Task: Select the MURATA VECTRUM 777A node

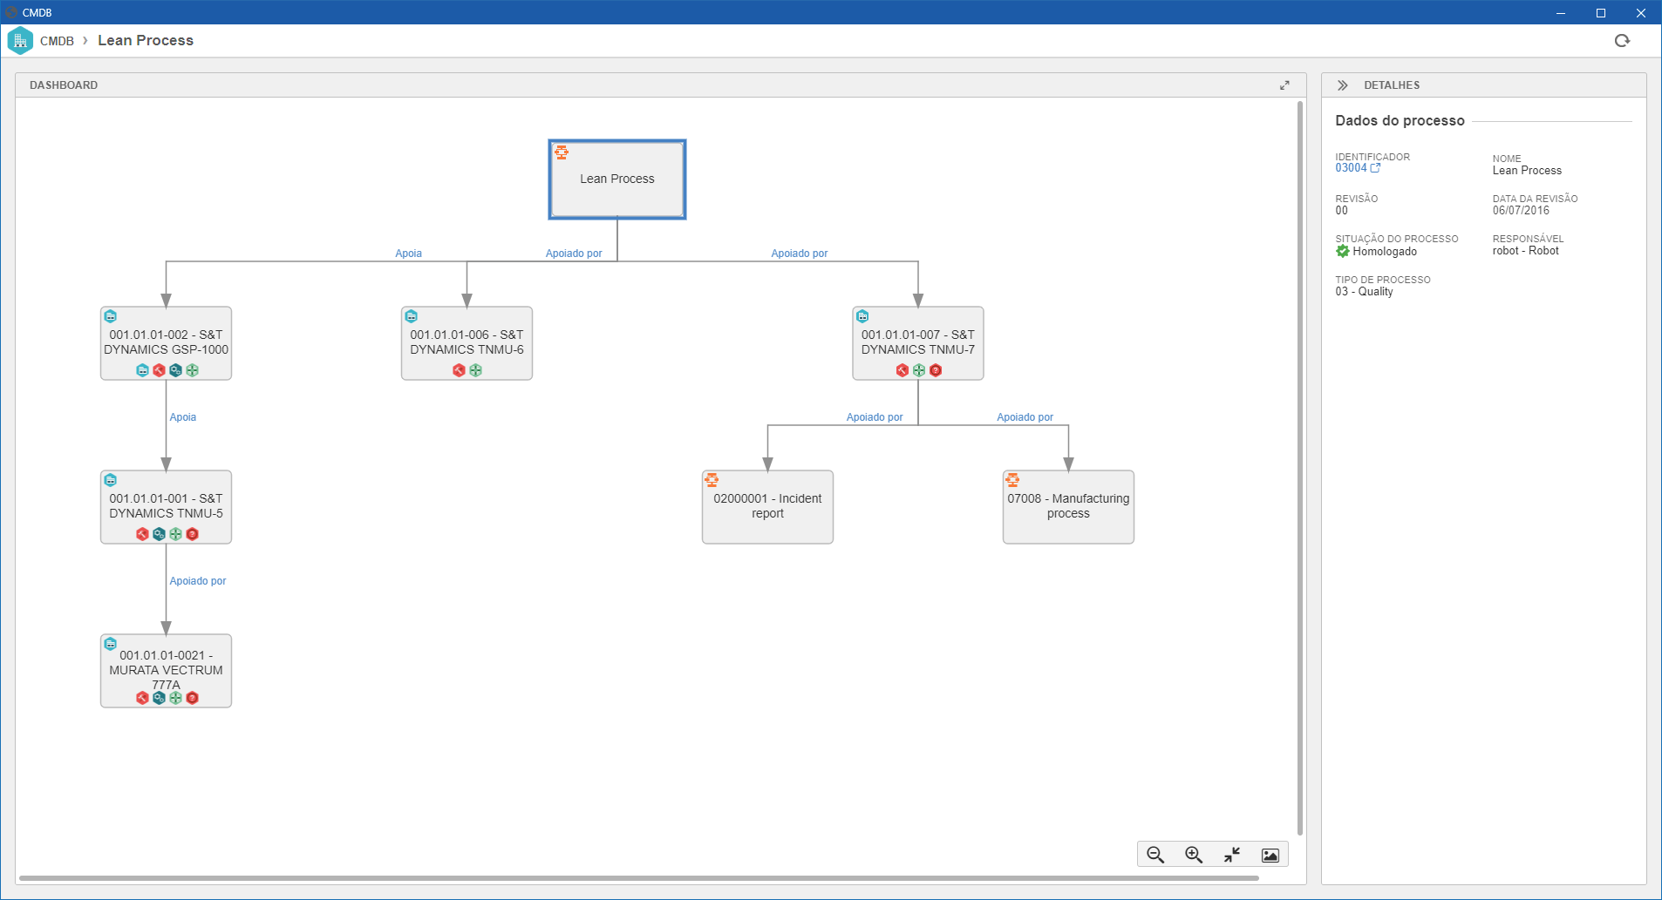Action: coord(166,671)
